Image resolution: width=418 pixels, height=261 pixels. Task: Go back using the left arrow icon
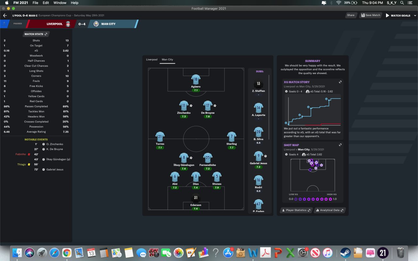(x=5, y=15)
